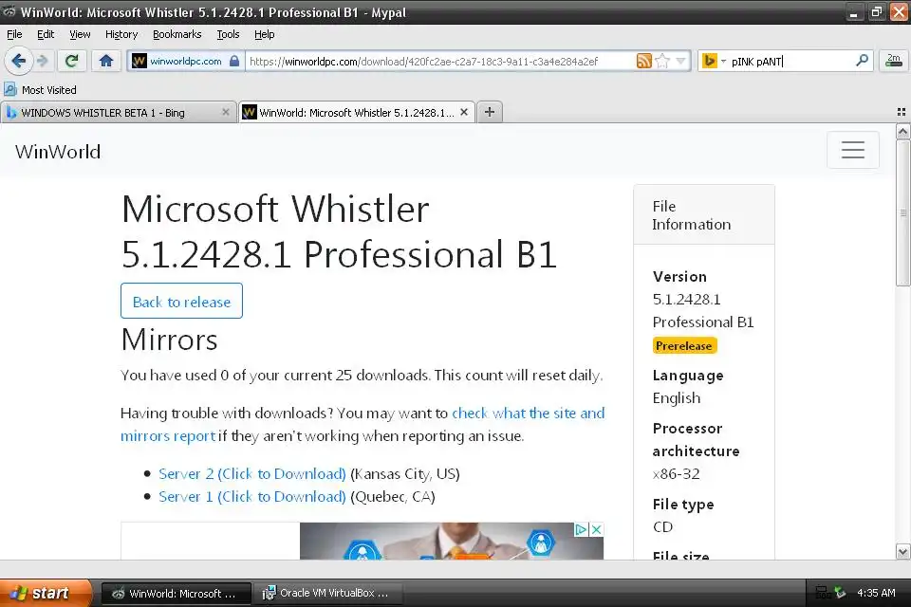Click the Prerelease badge

684,345
